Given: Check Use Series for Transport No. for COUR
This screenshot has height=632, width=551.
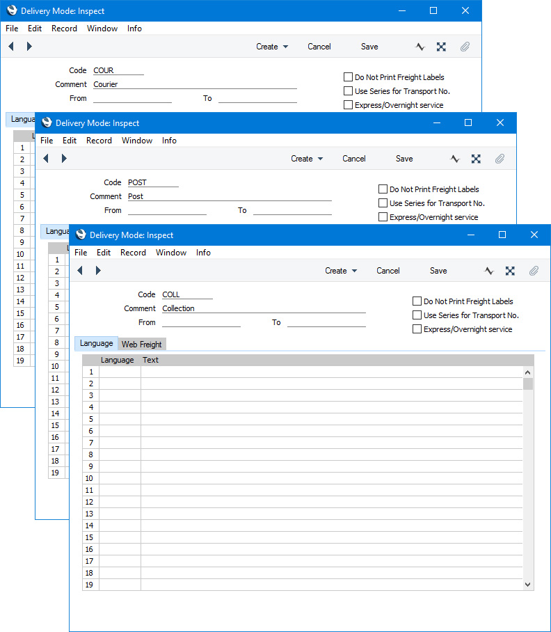Looking at the screenshot, I should point(348,91).
